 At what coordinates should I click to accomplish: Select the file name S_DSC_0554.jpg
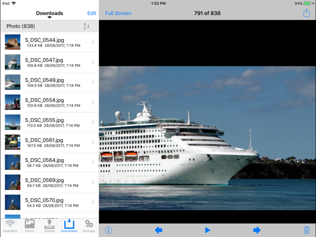44,100
